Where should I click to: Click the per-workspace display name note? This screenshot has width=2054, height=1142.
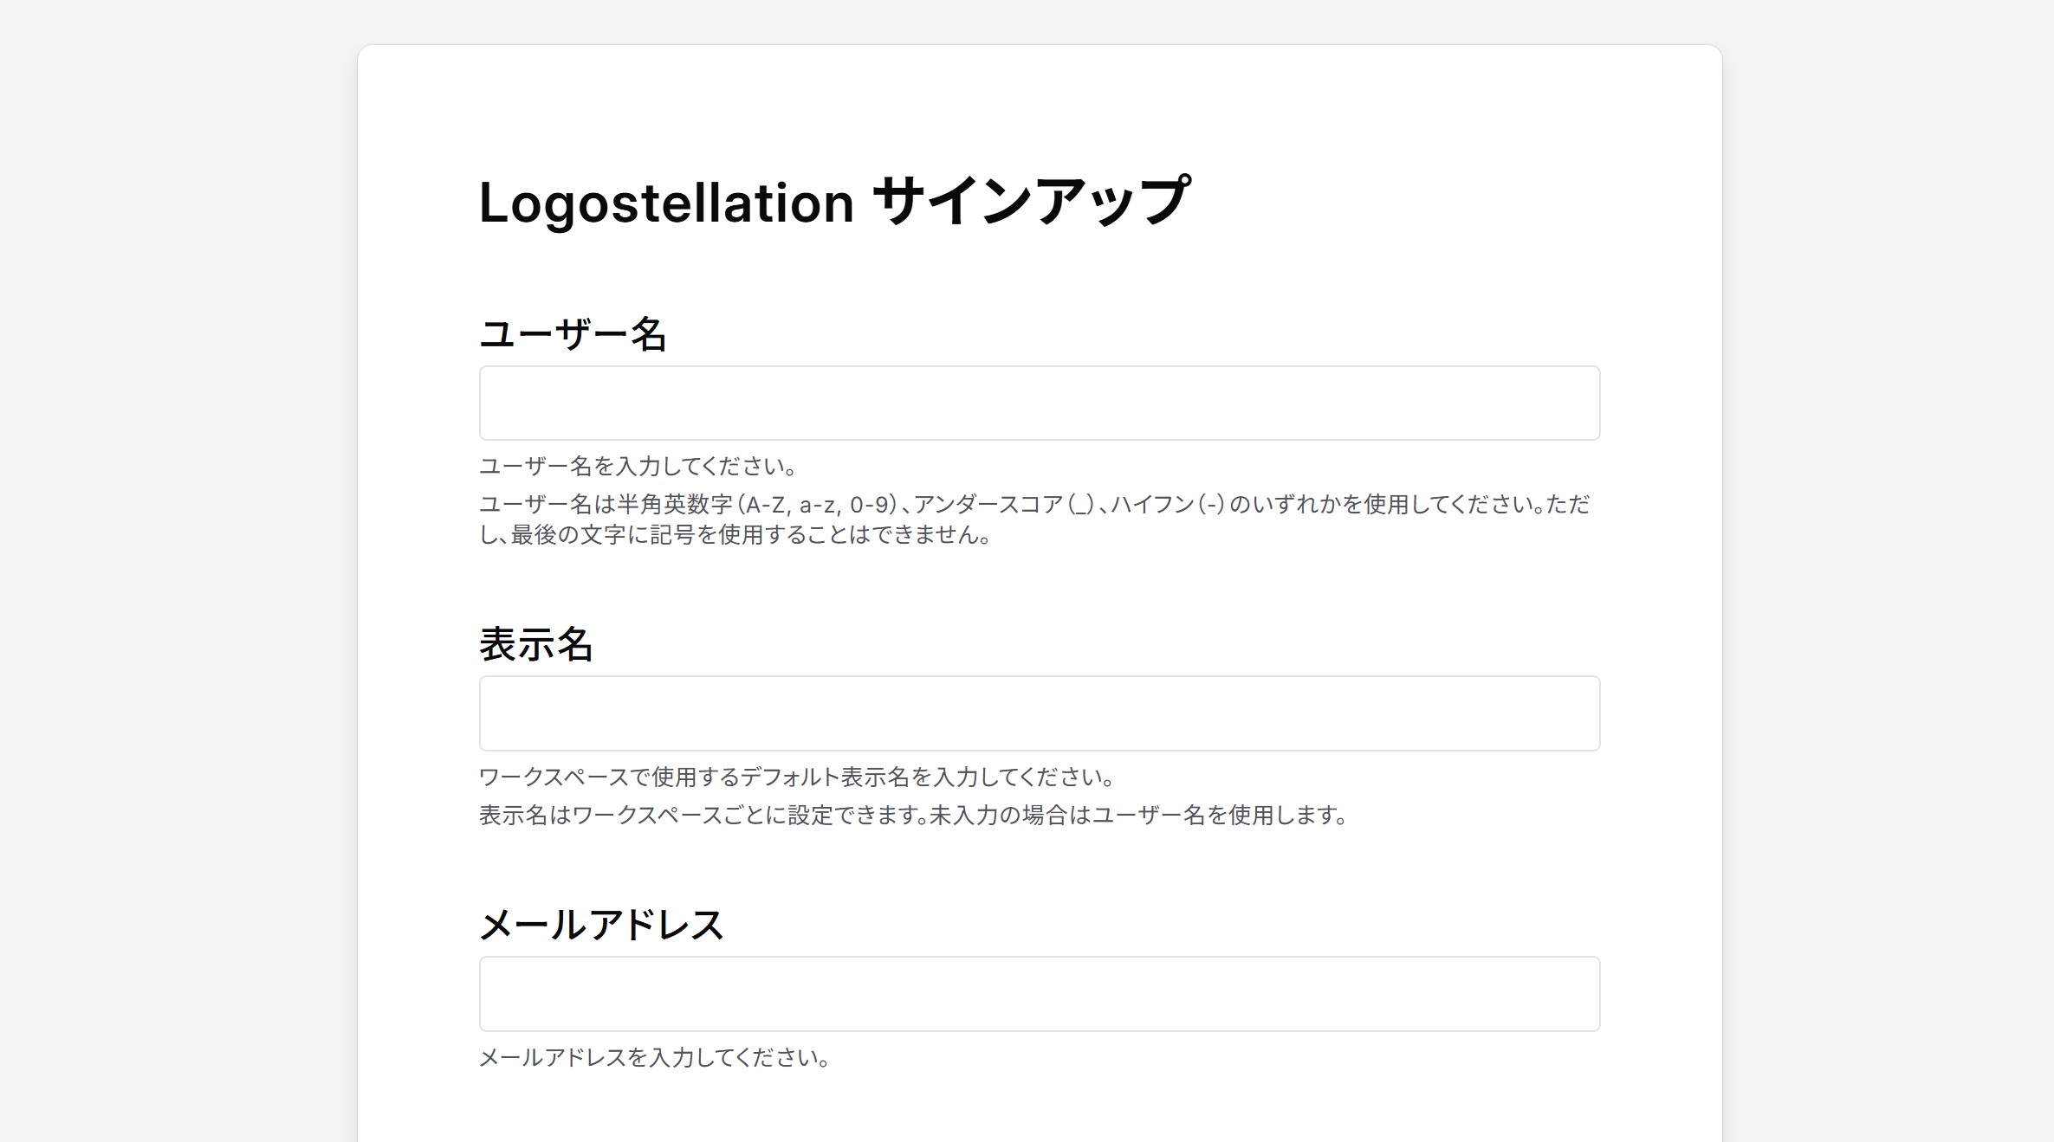click(x=912, y=814)
